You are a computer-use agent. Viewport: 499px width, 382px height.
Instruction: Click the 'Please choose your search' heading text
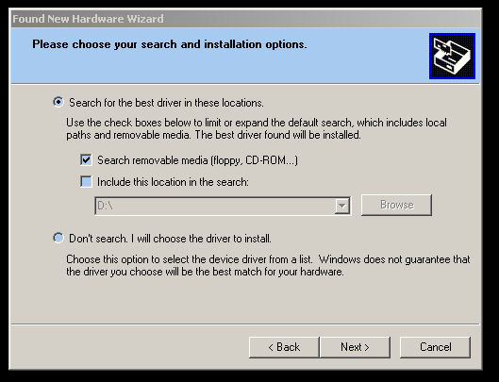[170, 44]
